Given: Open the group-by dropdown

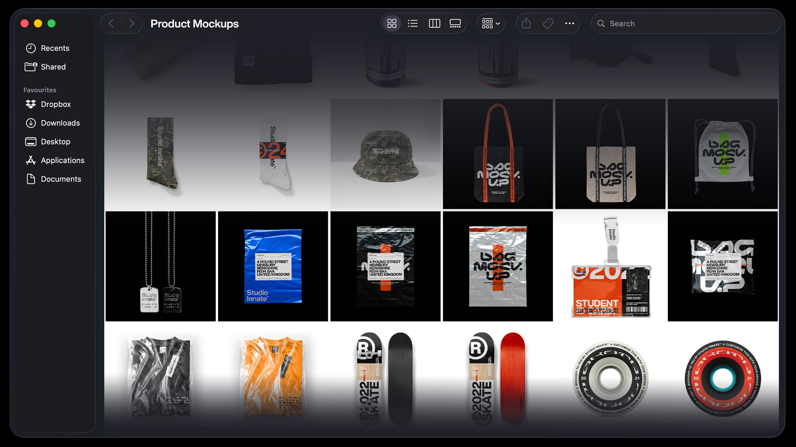Looking at the screenshot, I should click(x=491, y=23).
